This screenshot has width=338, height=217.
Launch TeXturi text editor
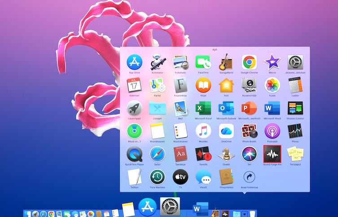pos(134,177)
